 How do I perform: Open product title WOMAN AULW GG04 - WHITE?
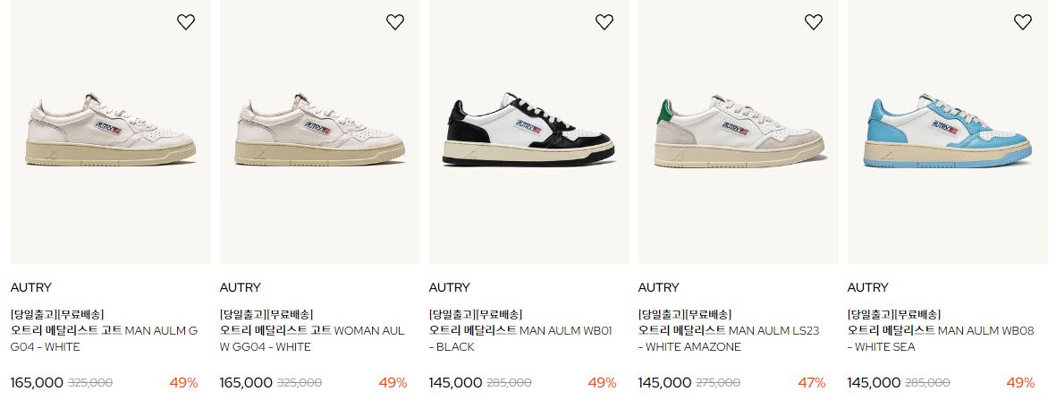pyautogui.click(x=312, y=338)
